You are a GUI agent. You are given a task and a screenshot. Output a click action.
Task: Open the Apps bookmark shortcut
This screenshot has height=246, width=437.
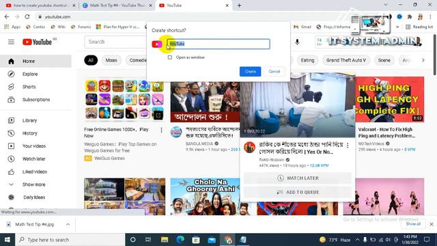click(x=12, y=27)
